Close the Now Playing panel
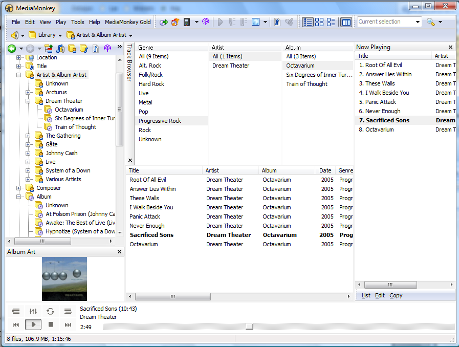The width and height of the screenshot is (459, 347). (450, 47)
